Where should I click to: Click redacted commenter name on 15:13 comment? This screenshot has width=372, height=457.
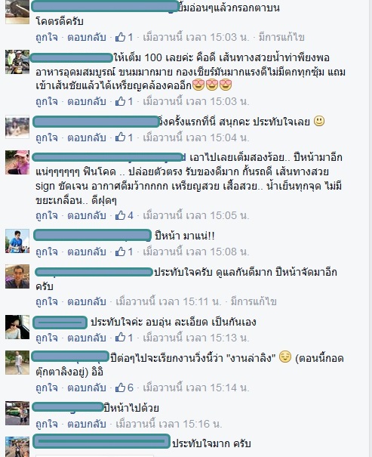pyautogui.click(x=60, y=323)
